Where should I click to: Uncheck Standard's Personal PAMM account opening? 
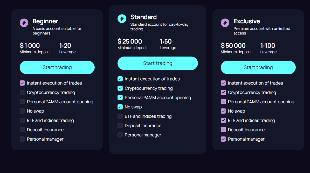click(x=120, y=98)
